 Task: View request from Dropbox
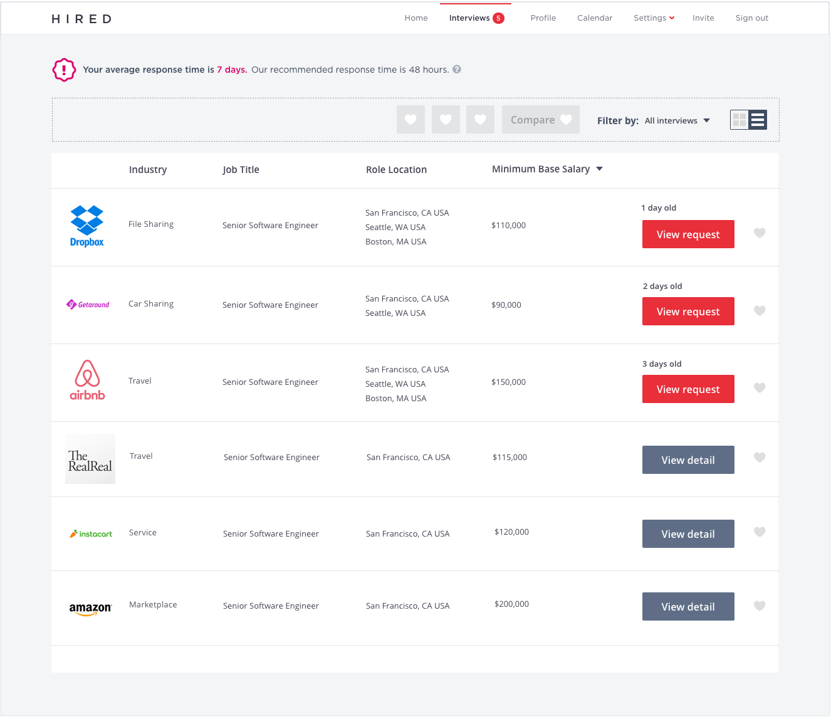point(688,234)
